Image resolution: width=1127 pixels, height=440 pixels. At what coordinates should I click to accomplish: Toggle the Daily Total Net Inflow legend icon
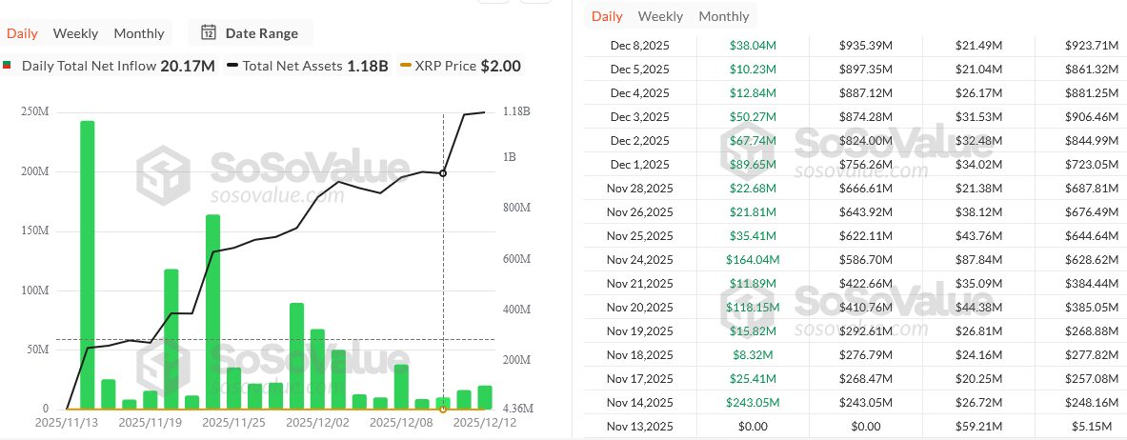click(8, 66)
